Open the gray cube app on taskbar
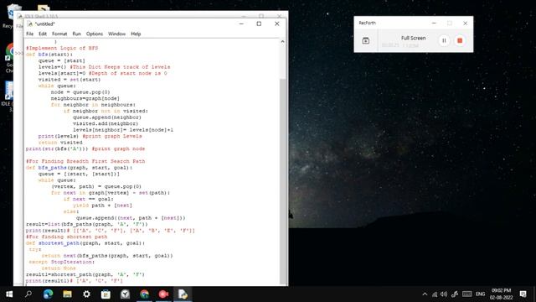This screenshot has height=302, width=536. coord(125,294)
